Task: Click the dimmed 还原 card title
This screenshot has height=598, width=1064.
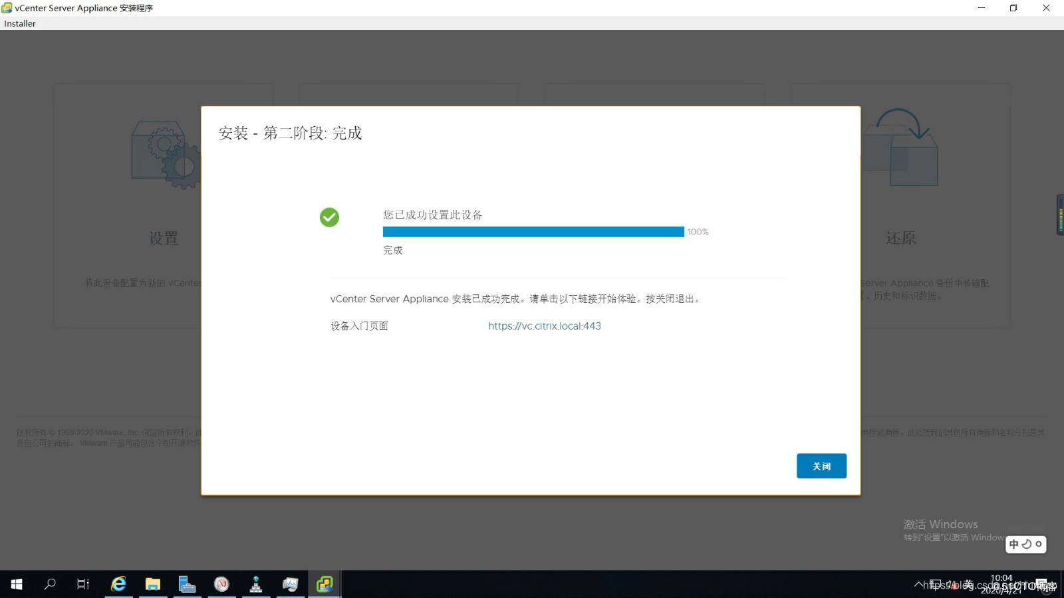Action: point(900,238)
